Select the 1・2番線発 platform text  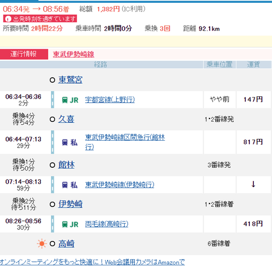(219, 119)
